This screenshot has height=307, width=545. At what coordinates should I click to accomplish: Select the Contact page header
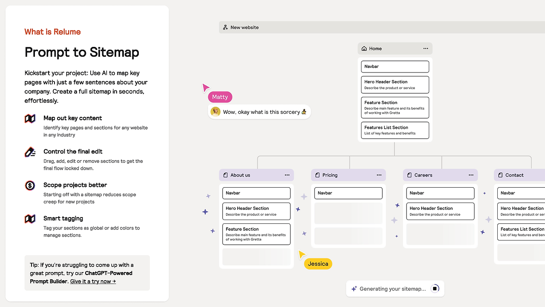[519, 175]
